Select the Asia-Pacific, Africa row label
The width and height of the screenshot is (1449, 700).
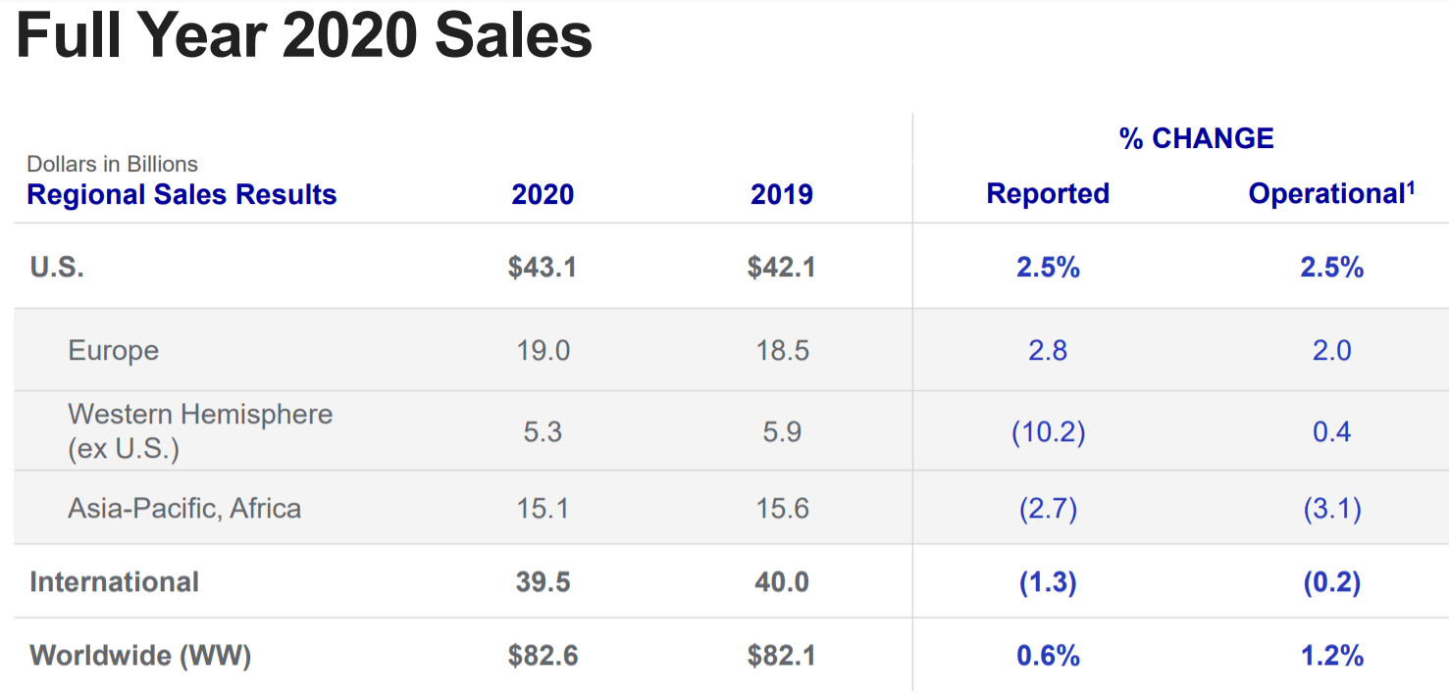tap(184, 508)
